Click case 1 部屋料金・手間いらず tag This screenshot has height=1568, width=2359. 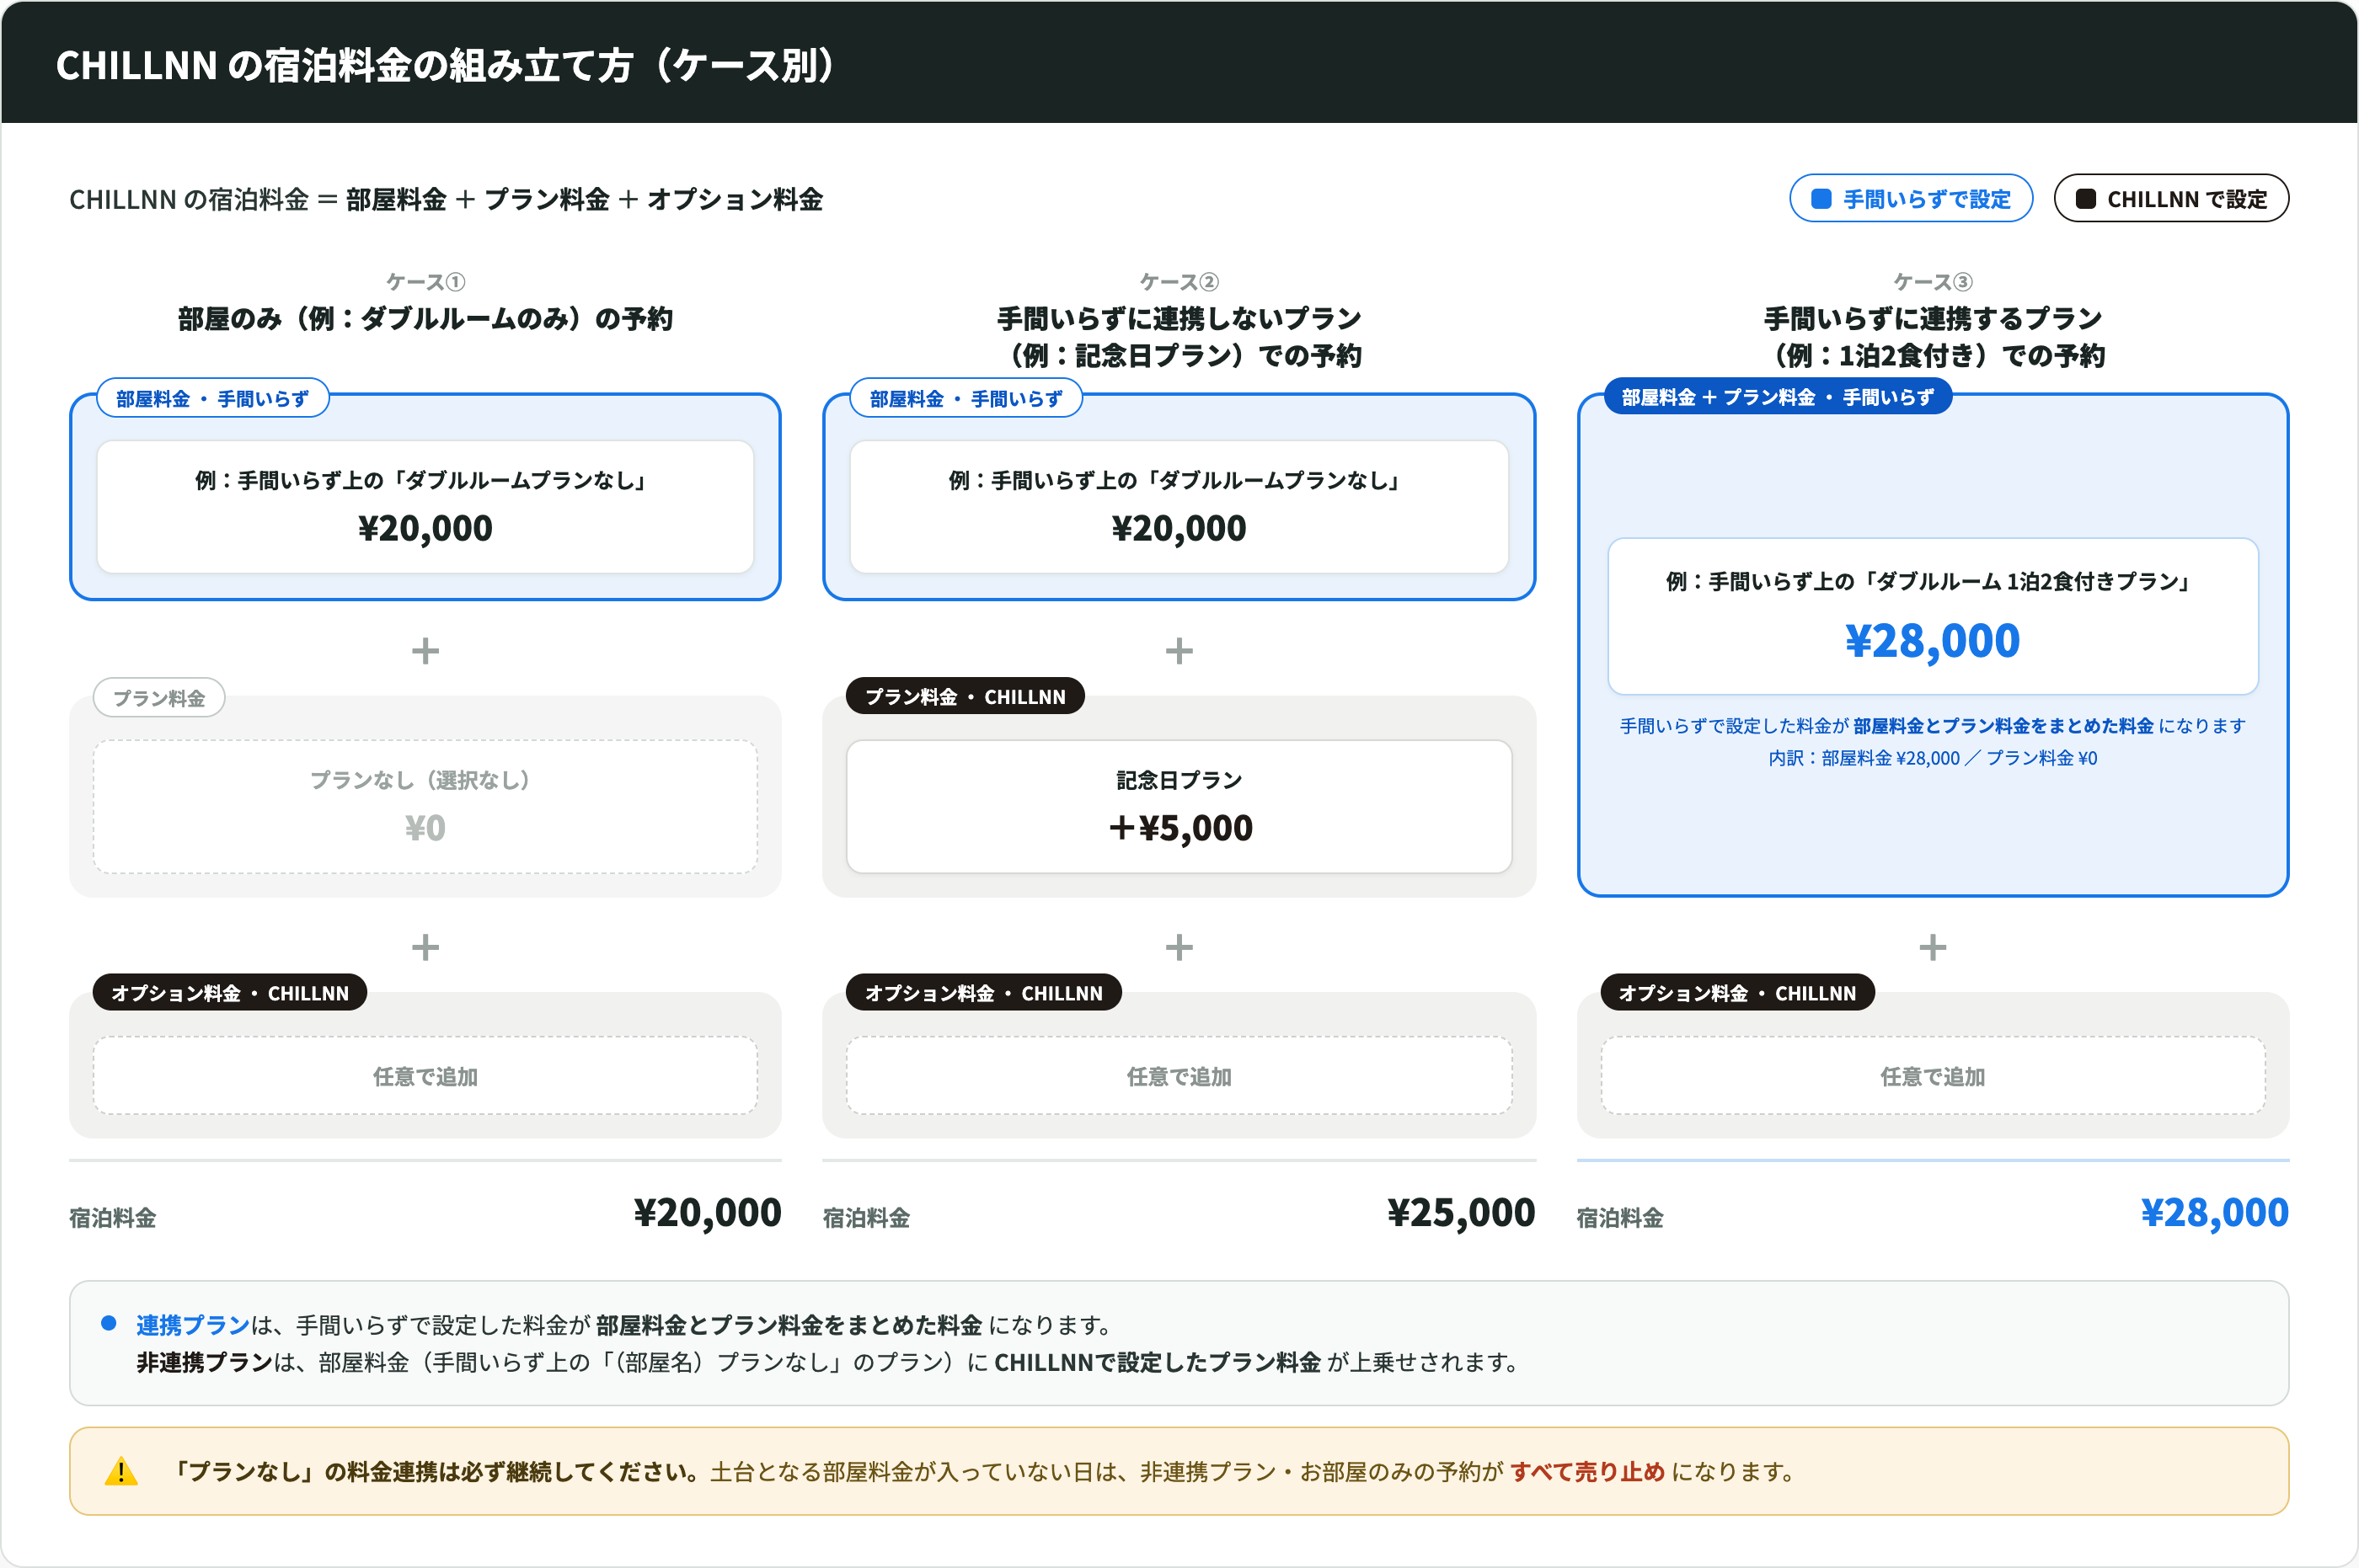[x=212, y=398]
